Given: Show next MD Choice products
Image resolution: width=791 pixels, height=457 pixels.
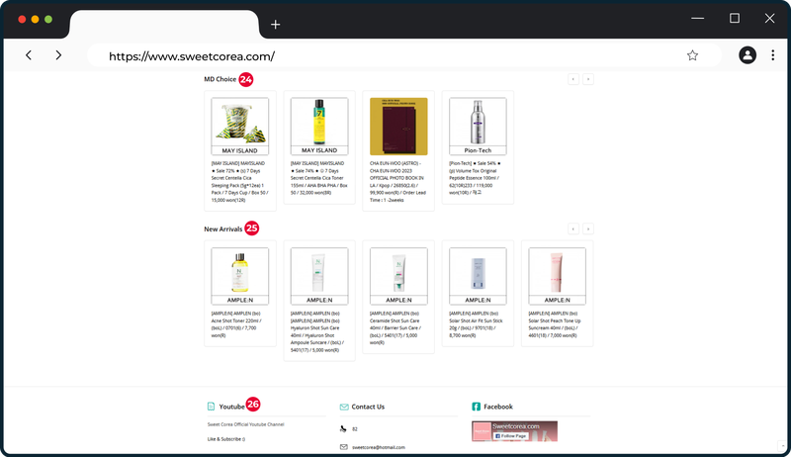Looking at the screenshot, I should pyautogui.click(x=587, y=79).
